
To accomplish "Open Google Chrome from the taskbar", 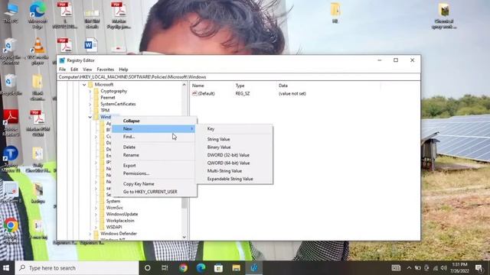I will click(x=184, y=268).
